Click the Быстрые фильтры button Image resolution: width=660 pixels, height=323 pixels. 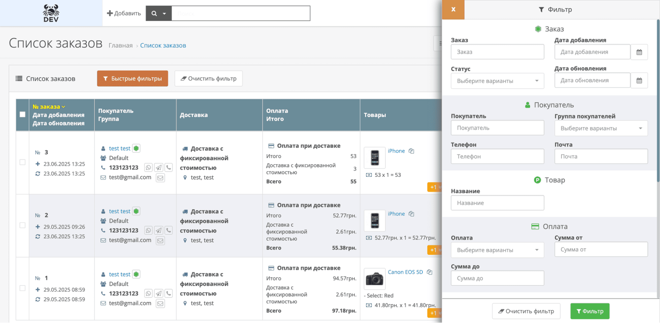click(x=132, y=78)
